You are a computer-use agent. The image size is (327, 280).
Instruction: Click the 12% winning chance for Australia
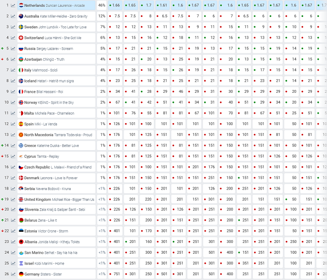(x=102, y=16)
